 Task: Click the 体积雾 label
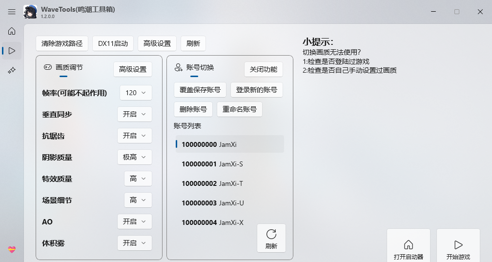(x=53, y=243)
